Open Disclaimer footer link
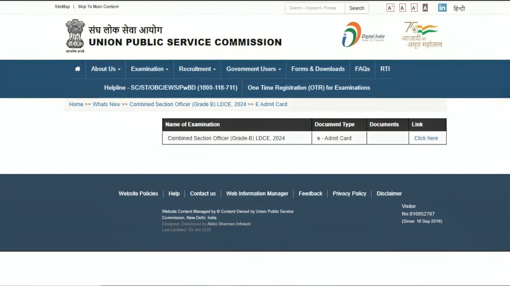Viewport: 510px width, 286px height. pyautogui.click(x=389, y=194)
